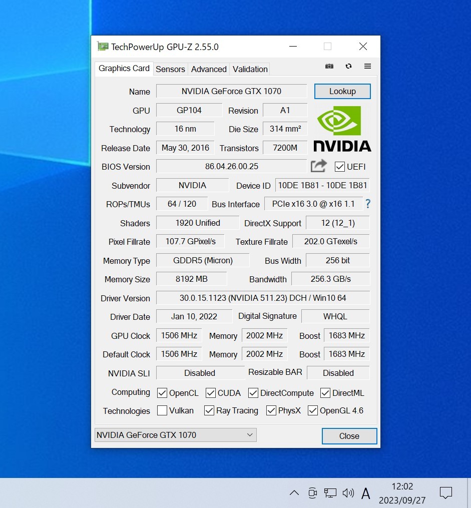Open network tray icon
The image size is (471, 508).
(x=330, y=493)
